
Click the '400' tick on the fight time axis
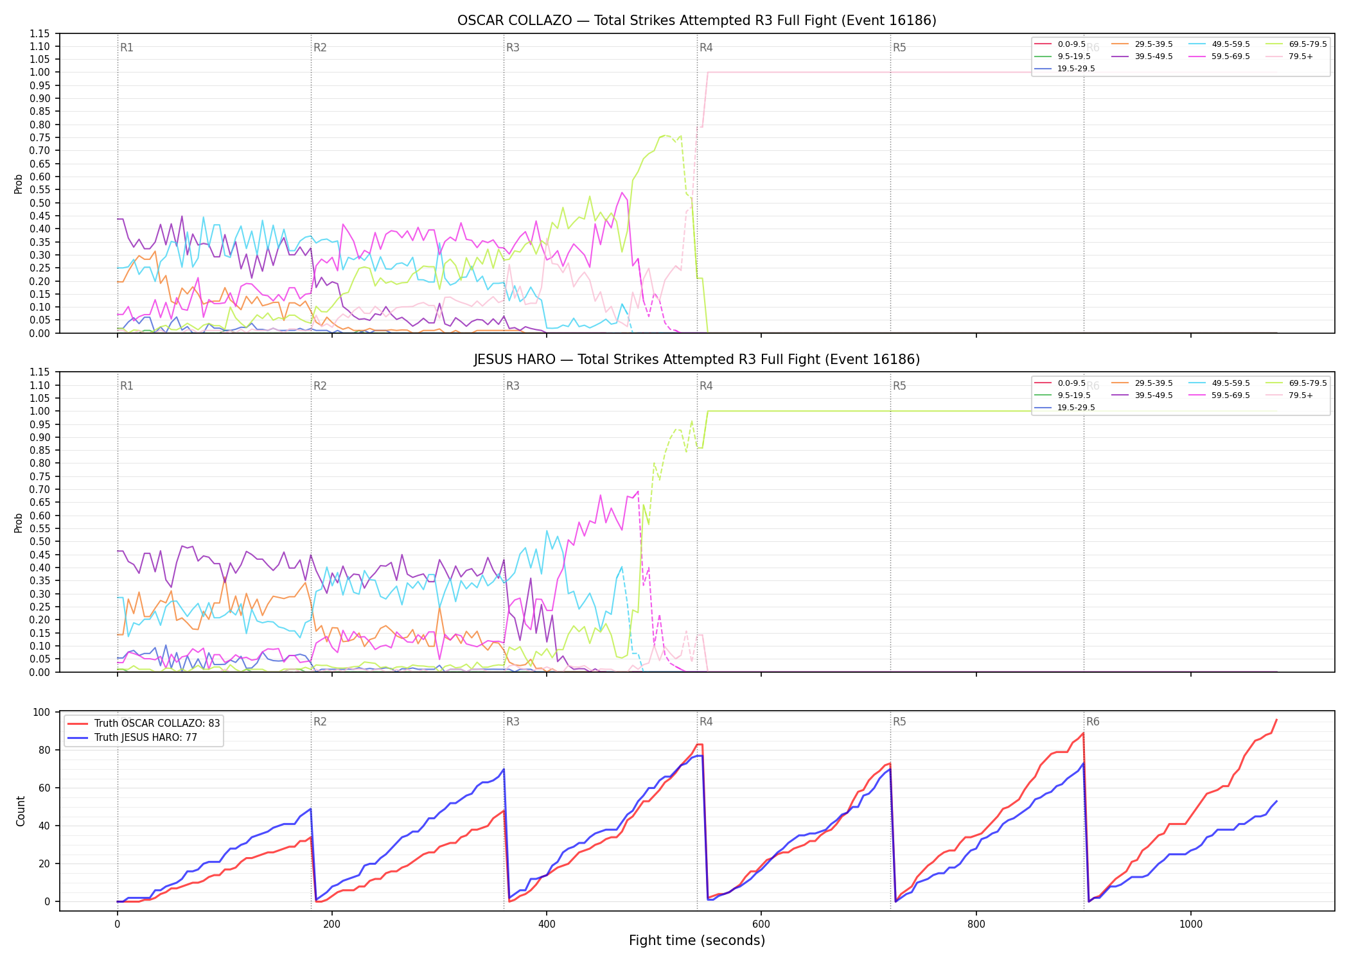point(546,924)
